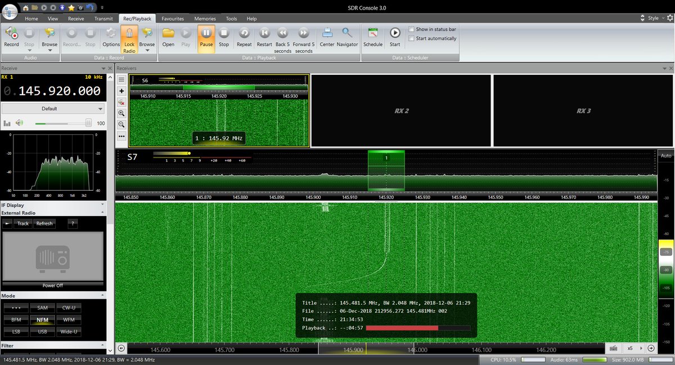Viewport: 675px width, 365px height.
Task: Click the home icon in quick access toolbar
Action: (26, 8)
